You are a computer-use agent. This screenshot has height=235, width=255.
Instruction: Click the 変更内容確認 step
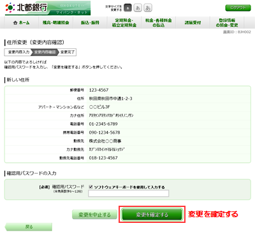coord(45,52)
